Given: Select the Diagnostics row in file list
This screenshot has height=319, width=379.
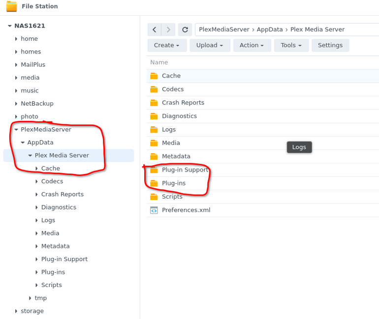Looking at the screenshot, I should (x=263, y=116).
